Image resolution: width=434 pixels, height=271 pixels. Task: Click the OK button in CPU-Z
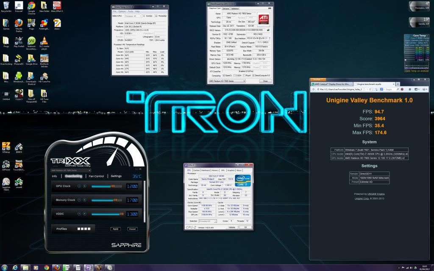click(x=245, y=227)
